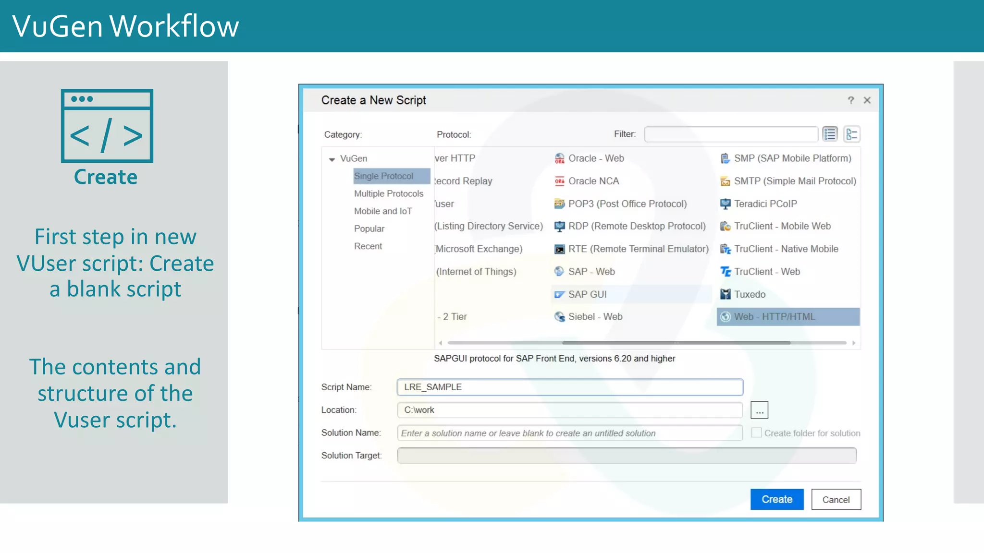This screenshot has height=553, width=984.
Task: Switch protocol list to list view icon
Action: click(x=830, y=134)
